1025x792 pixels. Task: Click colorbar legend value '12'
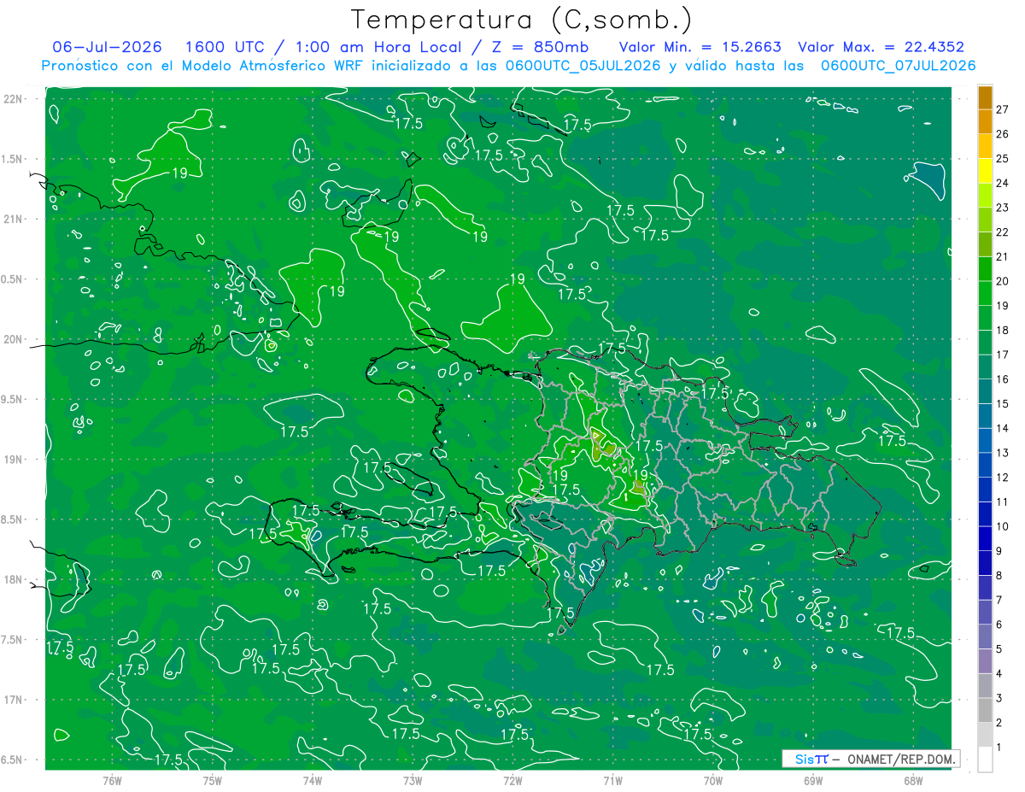click(1003, 478)
